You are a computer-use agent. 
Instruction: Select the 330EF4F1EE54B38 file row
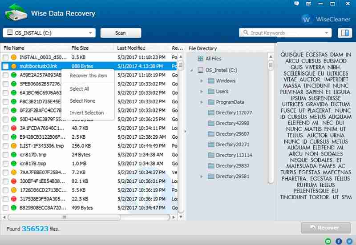90,181
